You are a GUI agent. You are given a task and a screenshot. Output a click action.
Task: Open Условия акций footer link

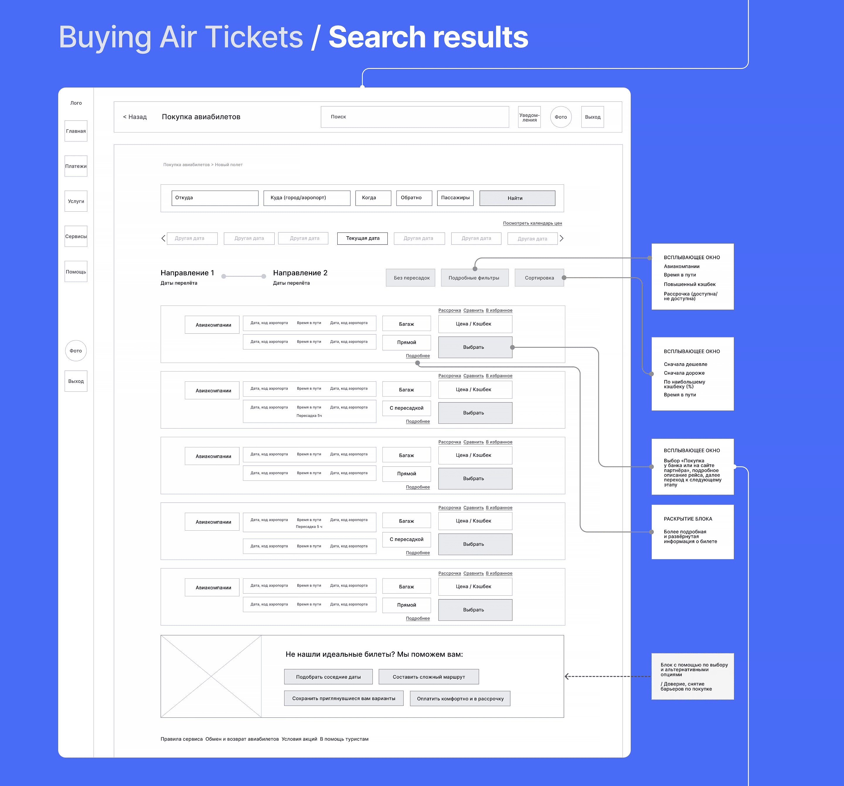[299, 739]
